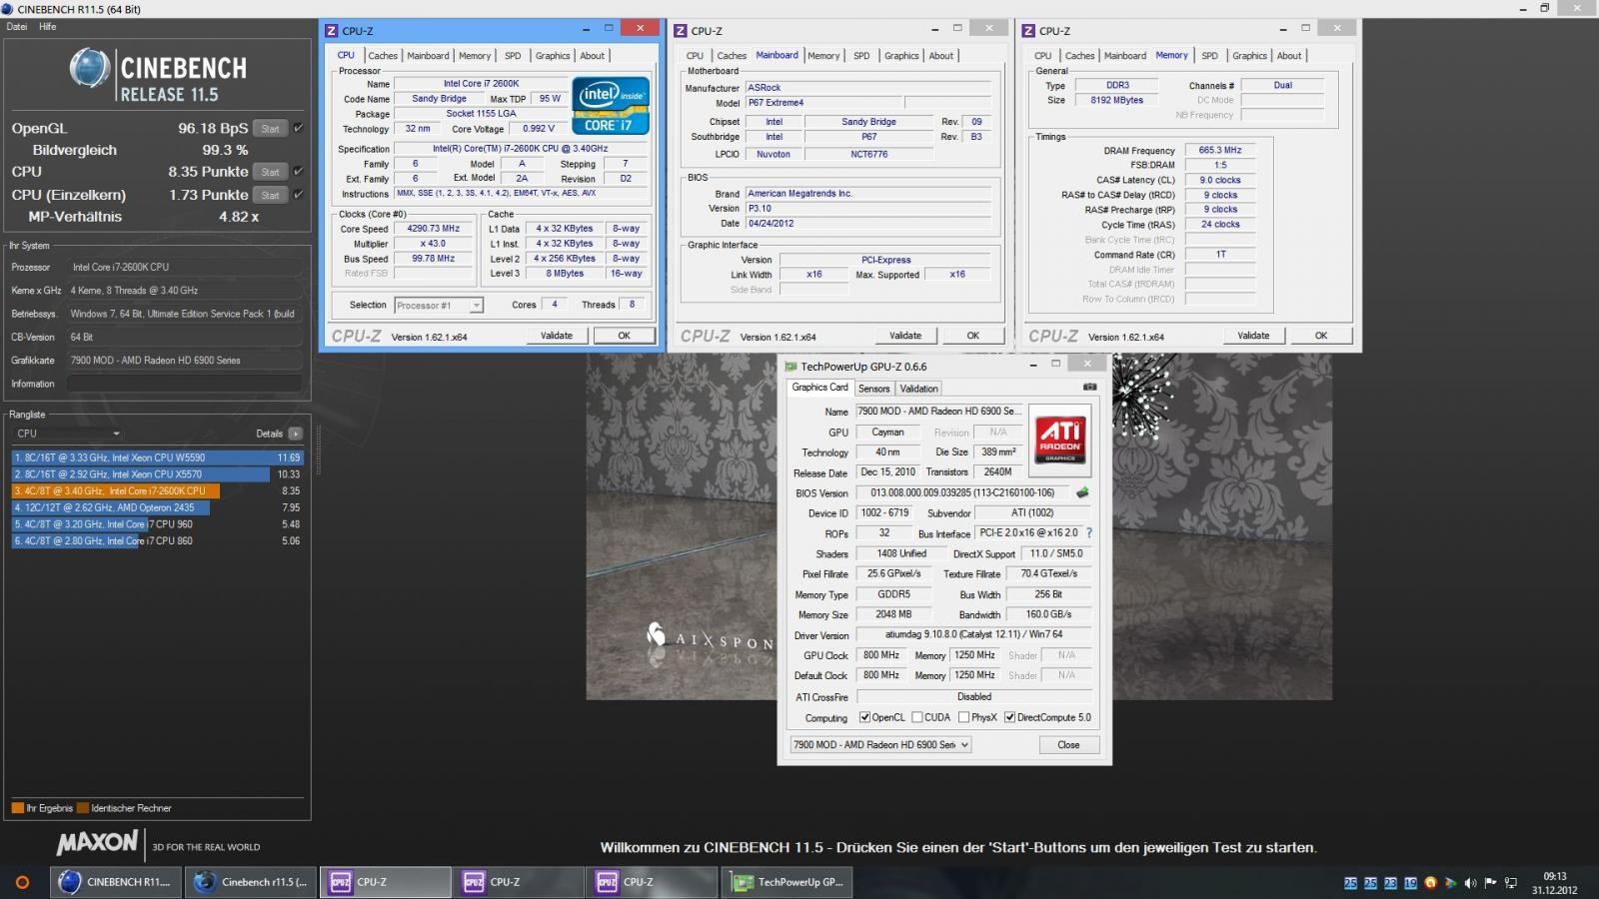1599x899 pixels.
Task: Switch to About tab in Memory CPU-Z
Action: 1289,56
